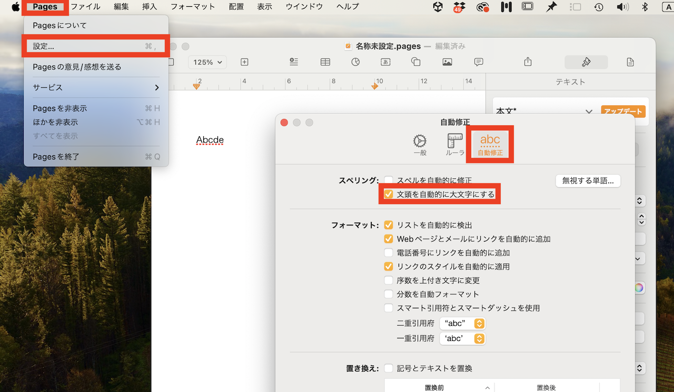The width and height of the screenshot is (674, 392).
Task: Choose Pagesを非表示 menu item
Action: click(x=96, y=108)
